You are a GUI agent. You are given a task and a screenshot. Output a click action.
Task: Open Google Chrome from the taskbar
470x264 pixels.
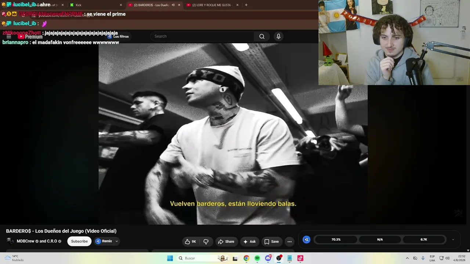coord(246,258)
